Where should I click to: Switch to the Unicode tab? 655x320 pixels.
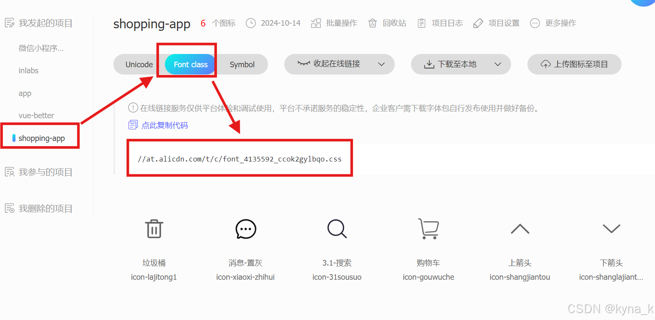coord(139,65)
